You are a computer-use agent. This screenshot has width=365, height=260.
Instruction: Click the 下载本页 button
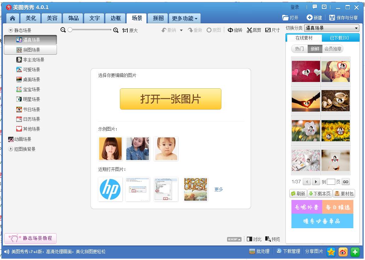click(x=320, y=194)
